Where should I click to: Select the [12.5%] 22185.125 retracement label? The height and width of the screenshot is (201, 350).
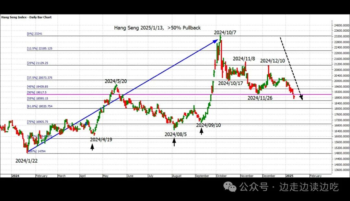coord(40,48)
